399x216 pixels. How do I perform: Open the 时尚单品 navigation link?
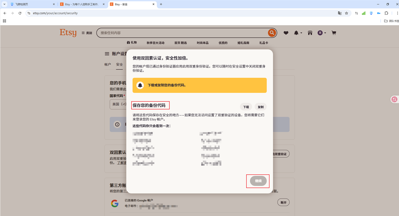203,43
